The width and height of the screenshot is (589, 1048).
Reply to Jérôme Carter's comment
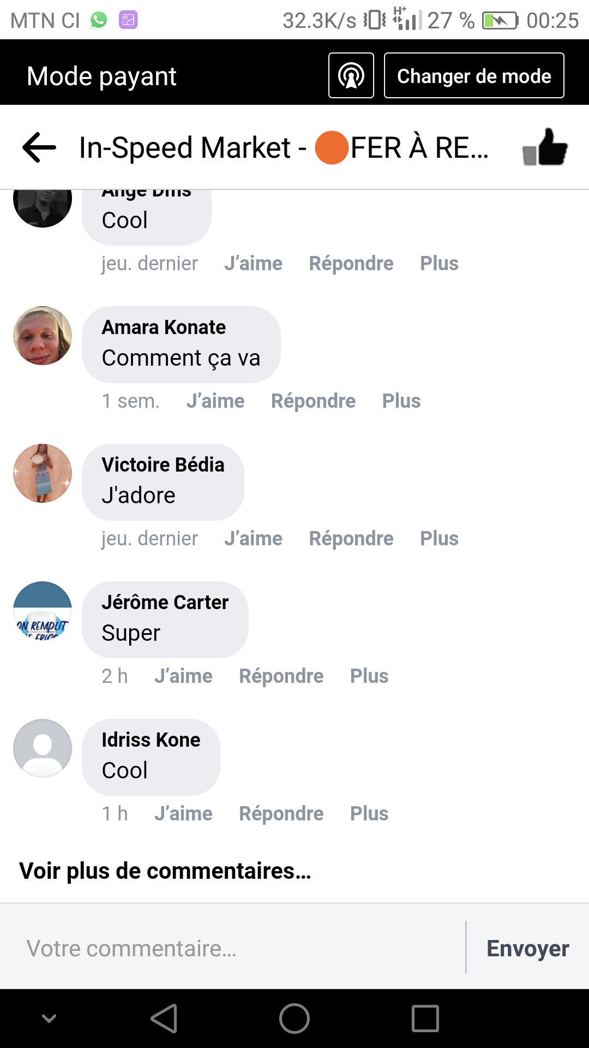(x=281, y=676)
